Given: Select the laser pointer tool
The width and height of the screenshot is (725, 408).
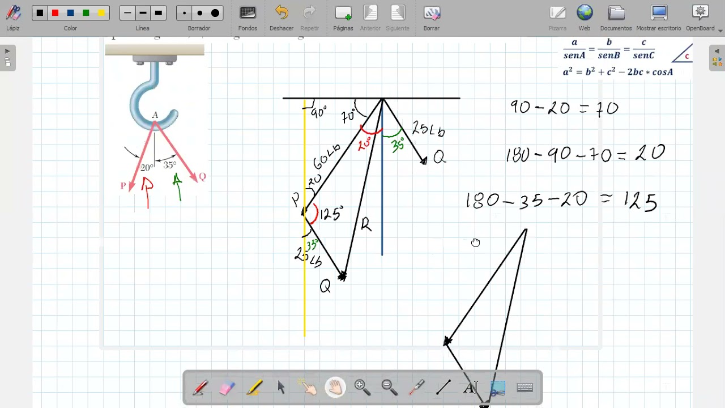Looking at the screenshot, I should [x=417, y=388].
